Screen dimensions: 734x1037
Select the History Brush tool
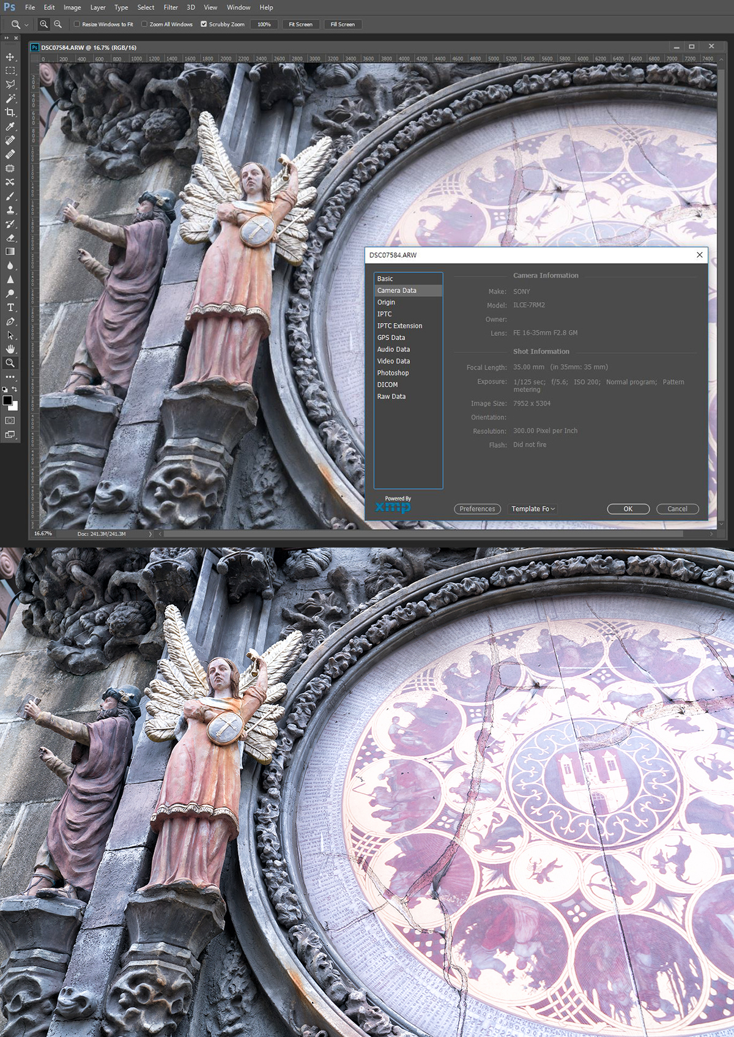10,224
